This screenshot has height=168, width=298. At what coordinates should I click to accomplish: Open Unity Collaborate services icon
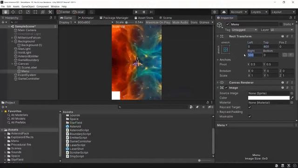(x=215, y=12)
